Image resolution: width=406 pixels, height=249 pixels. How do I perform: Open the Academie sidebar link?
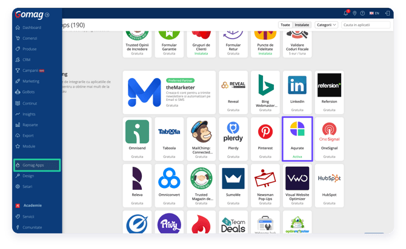[x=32, y=205]
